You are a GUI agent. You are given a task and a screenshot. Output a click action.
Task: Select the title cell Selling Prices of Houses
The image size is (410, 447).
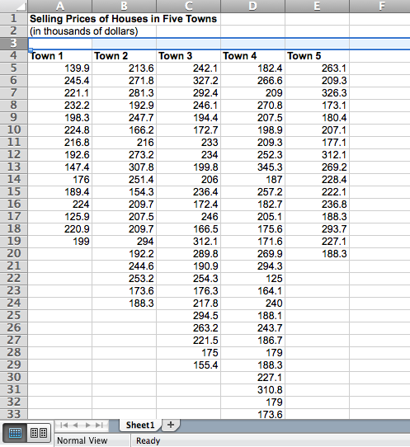point(123,19)
